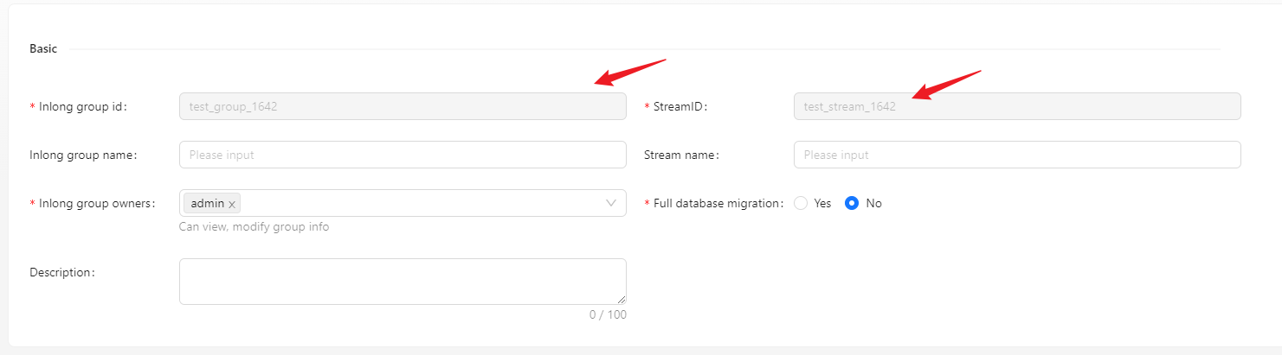Image resolution: width=1282 pixels, height=355 pixels.
Task: Click the Description textarea resize handle
Action: [x=621, y=299]
